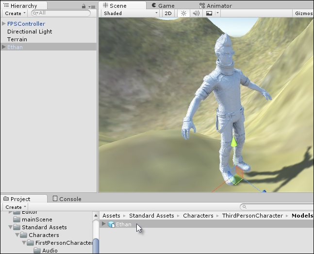Collapse the FirstPersonCharacter folder
This screenshot has width=314, height=254.
tap(24, 243)
